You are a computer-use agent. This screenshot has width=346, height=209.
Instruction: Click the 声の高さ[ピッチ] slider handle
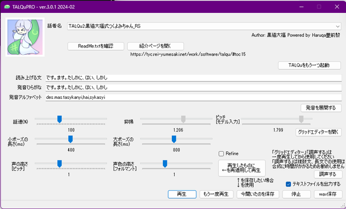click(x=59, y=164)
